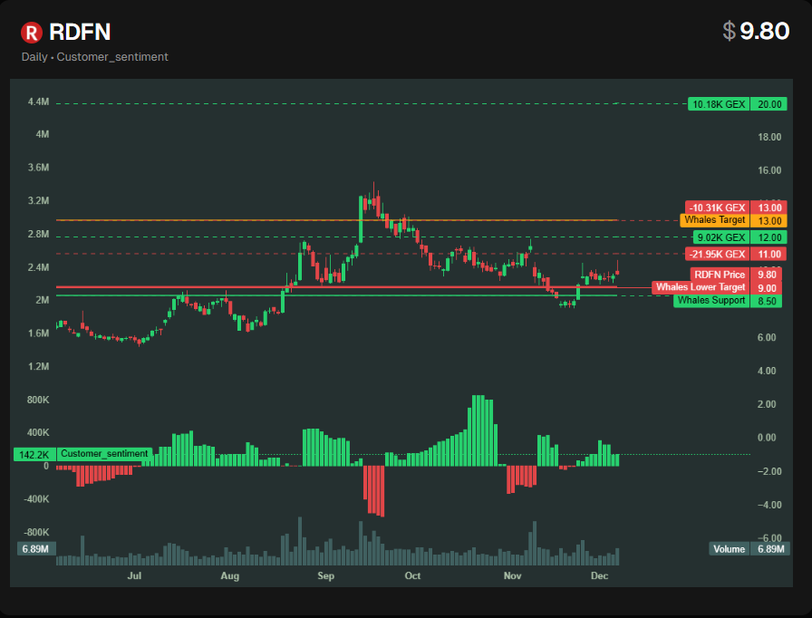Click the '8.50' support price tag
Screen dimensions: 812x618
pyautogui.click(x=767, y=301)
